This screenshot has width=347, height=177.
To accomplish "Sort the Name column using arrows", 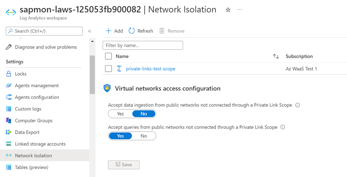I will point(276,56).
